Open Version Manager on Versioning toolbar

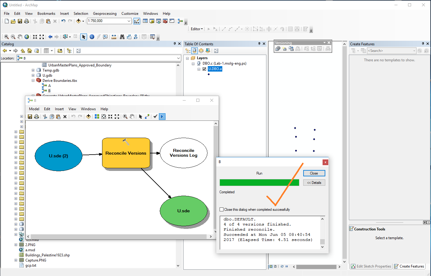[278, 49]
